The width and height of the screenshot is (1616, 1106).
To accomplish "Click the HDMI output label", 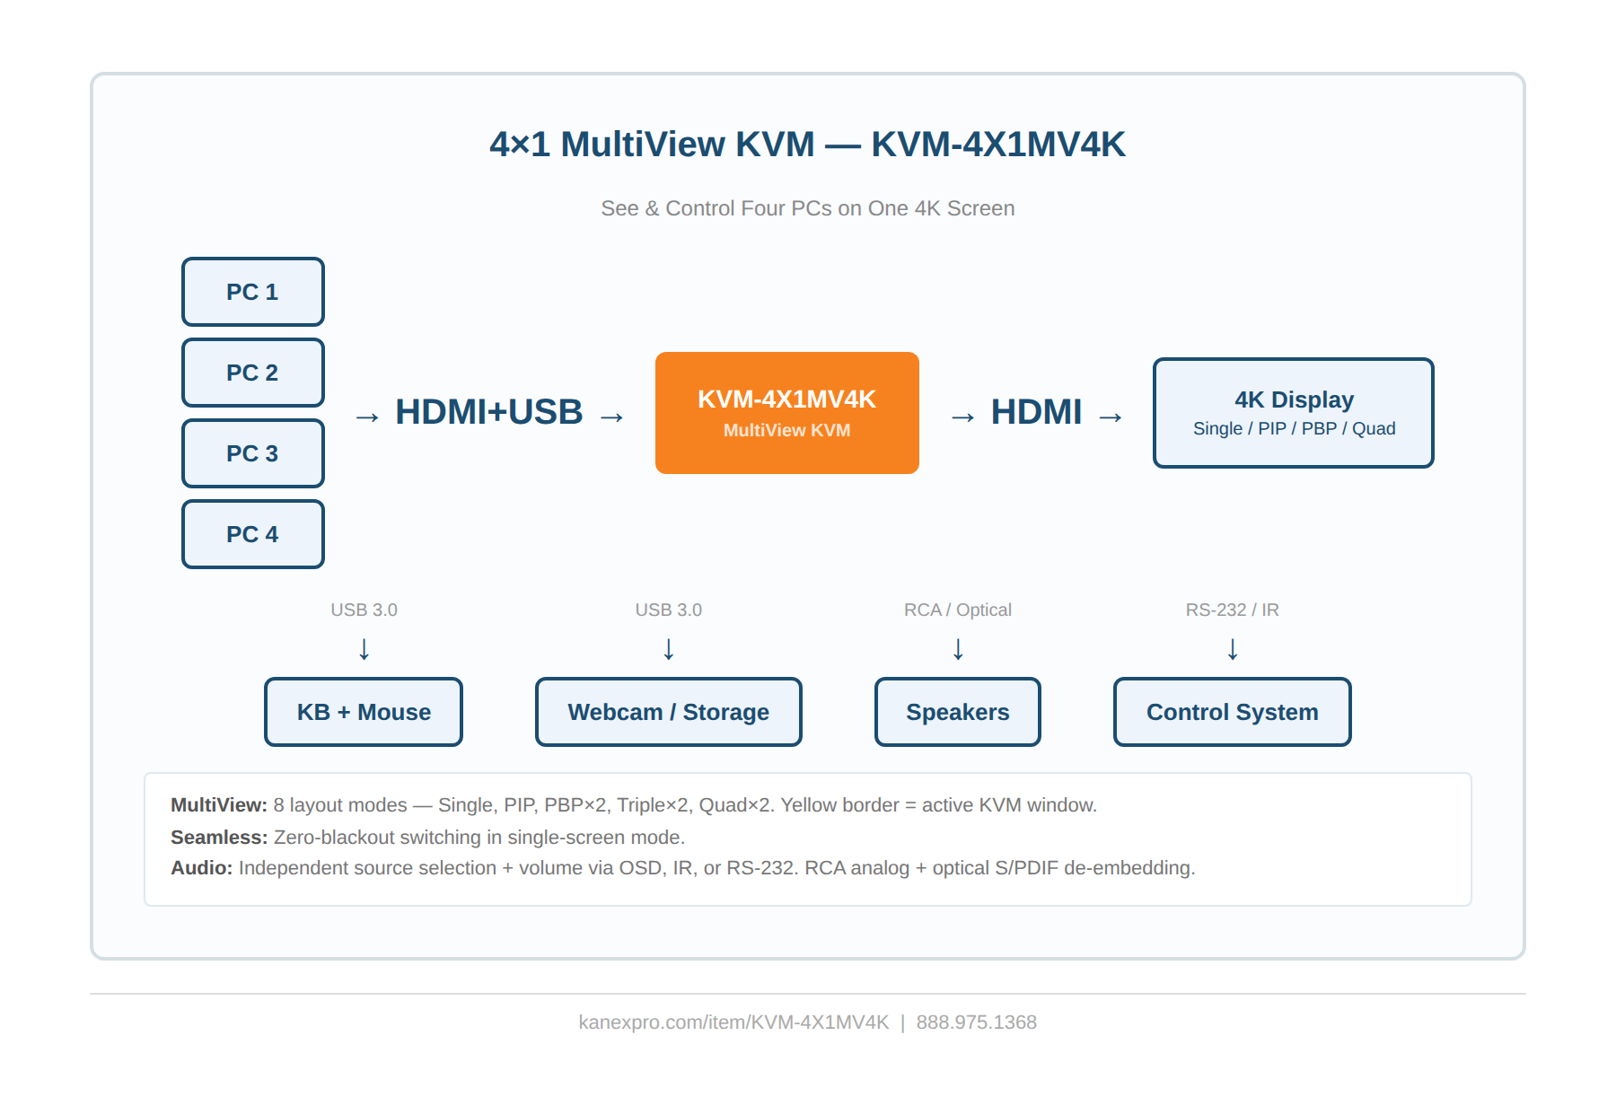I will (x=1037, y=412).
